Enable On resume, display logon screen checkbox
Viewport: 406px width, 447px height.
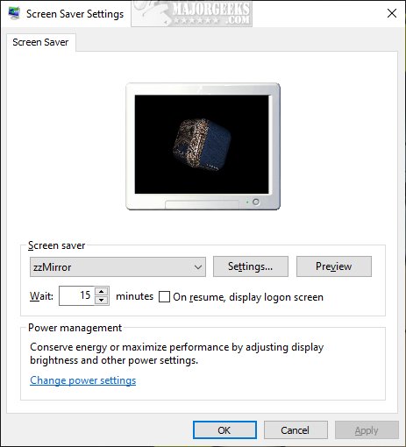coord(164,297)
